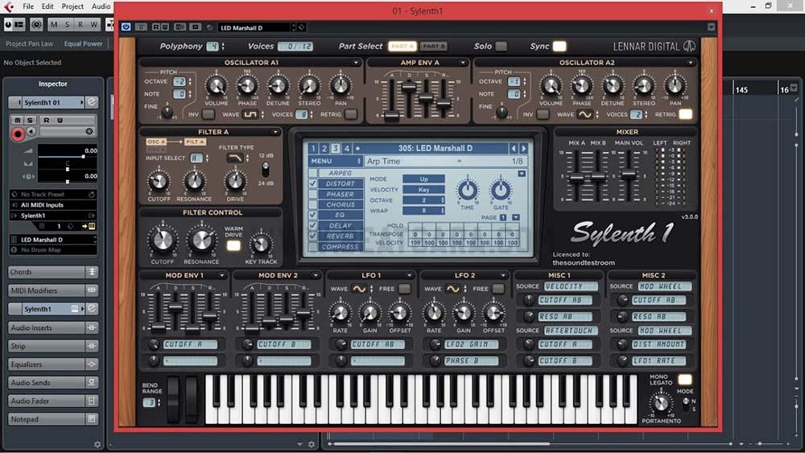Click the Filter Type shape icon
805x453 pixels.
[234, 159]
